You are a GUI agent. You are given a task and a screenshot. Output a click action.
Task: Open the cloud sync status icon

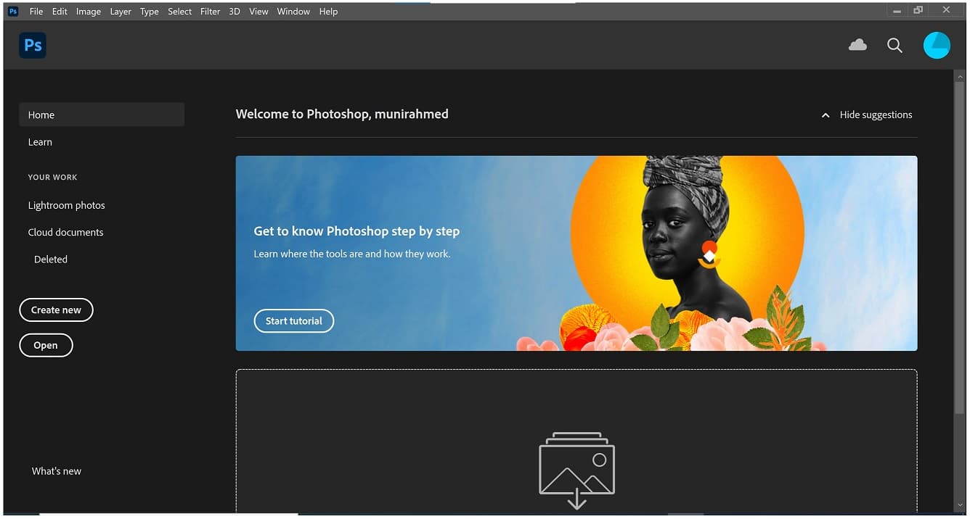[857, 46]
